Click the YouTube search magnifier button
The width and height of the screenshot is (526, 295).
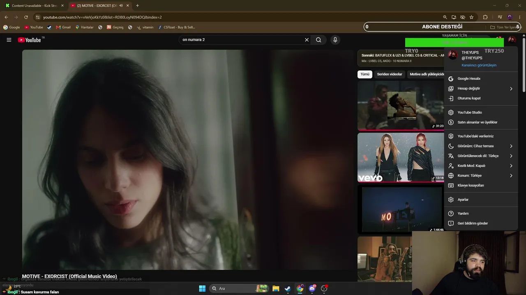[x=318, y=40]
